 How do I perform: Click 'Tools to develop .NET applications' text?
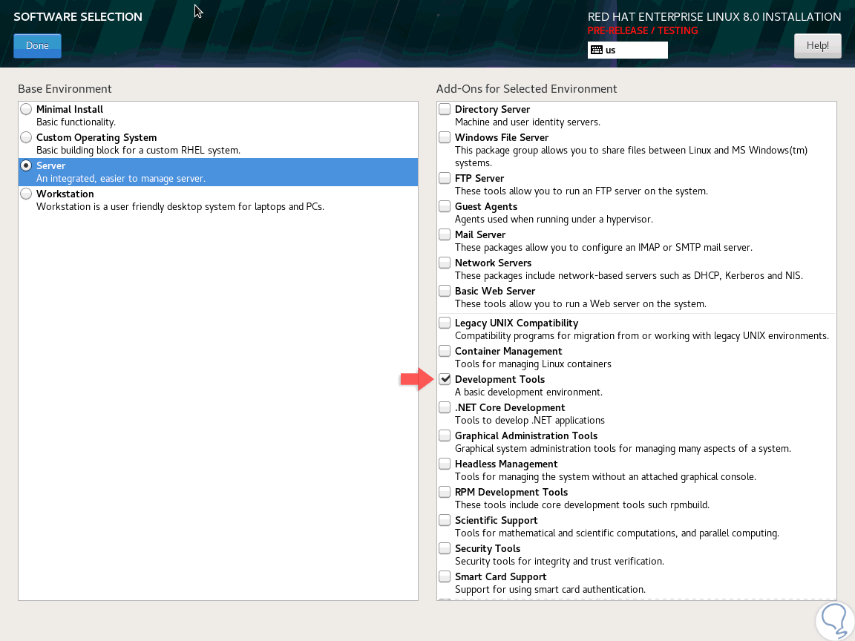(x=529, y=421)
